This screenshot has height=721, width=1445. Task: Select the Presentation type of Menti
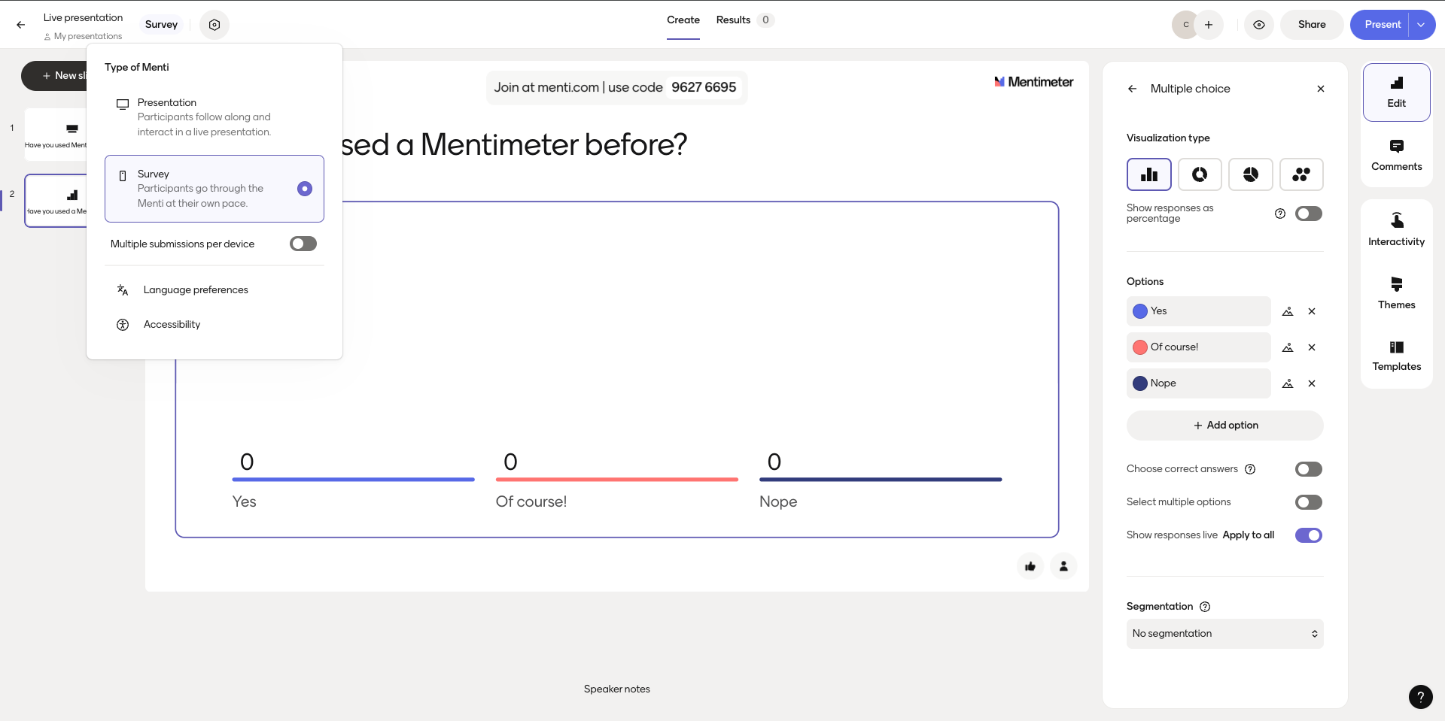click(203, 117)
